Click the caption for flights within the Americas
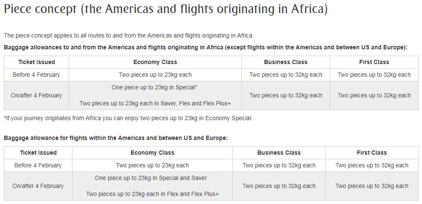The height and width of the screenshot is (204, 422). (x=115, y=138)
